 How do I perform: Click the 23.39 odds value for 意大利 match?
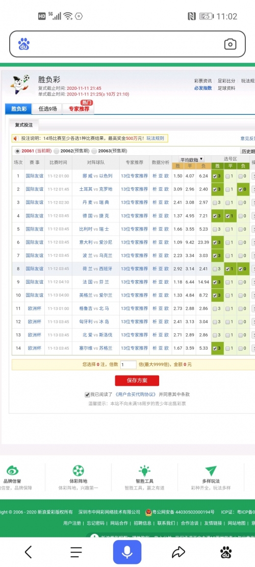[x=203, y=242]
